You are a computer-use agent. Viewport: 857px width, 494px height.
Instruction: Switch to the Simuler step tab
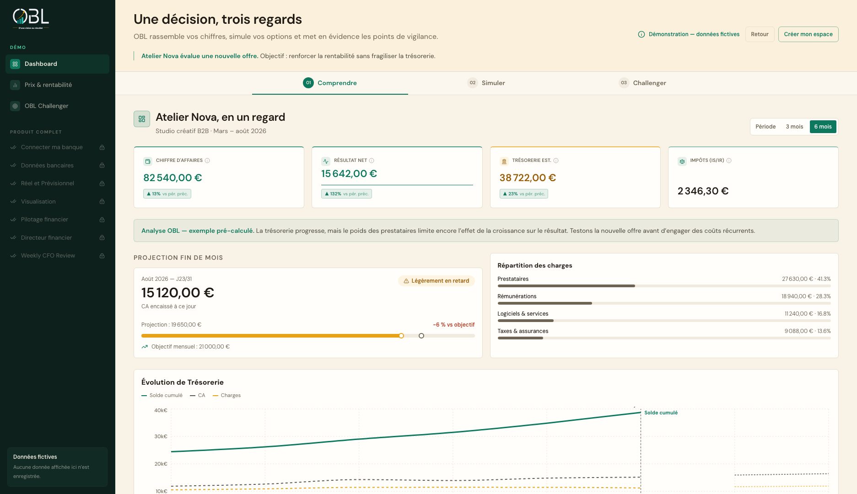pyautogui.click(x=486, y=83)
